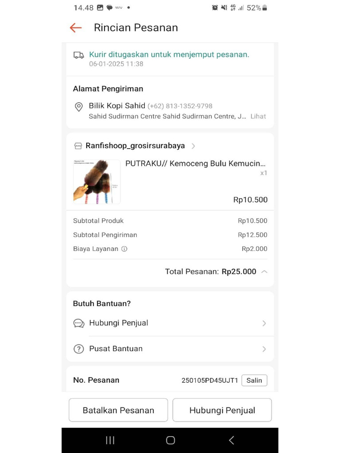Viewport: 340px width, 453px height.
Task: Tap the location pin icon
Action: tap(78, 107)
